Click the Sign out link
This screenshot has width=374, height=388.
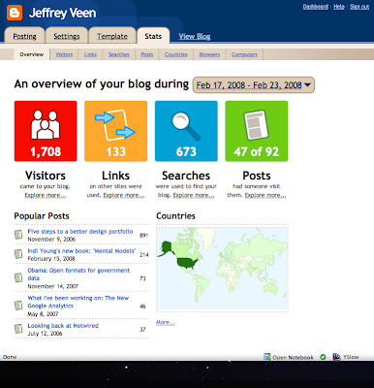(x=359, y=7)
